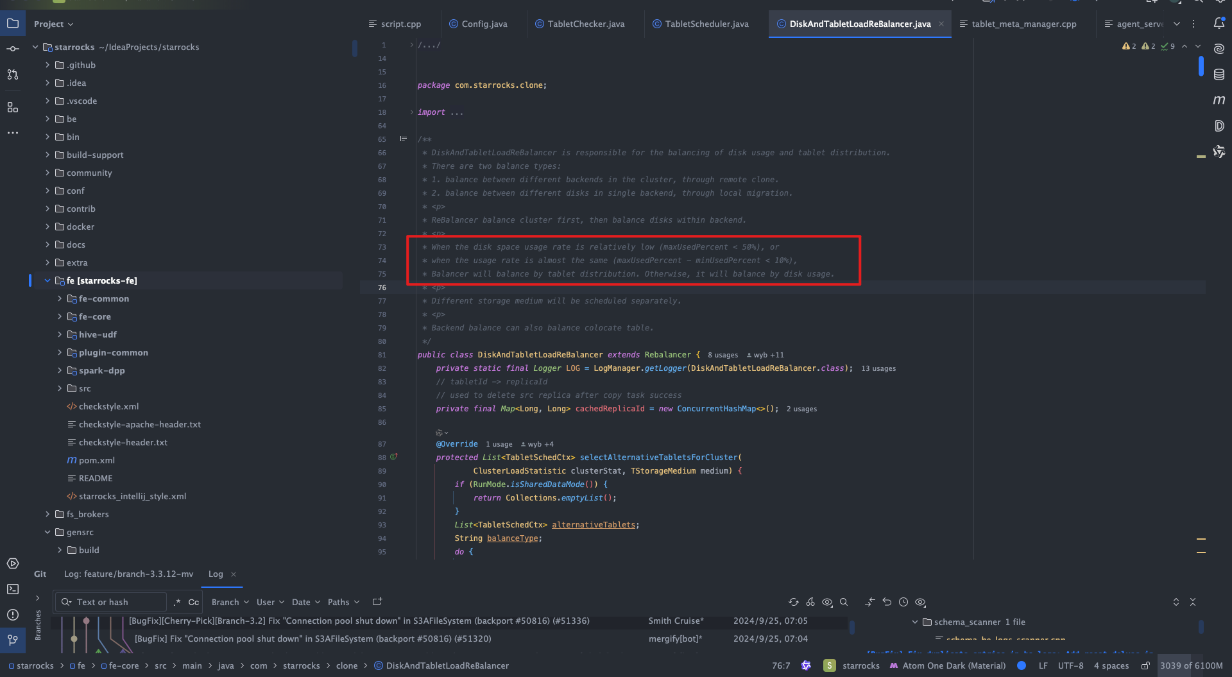Click the blue status indicator circle in status bar
The width and height of the screenshot is (1232, 677).
1022,665
